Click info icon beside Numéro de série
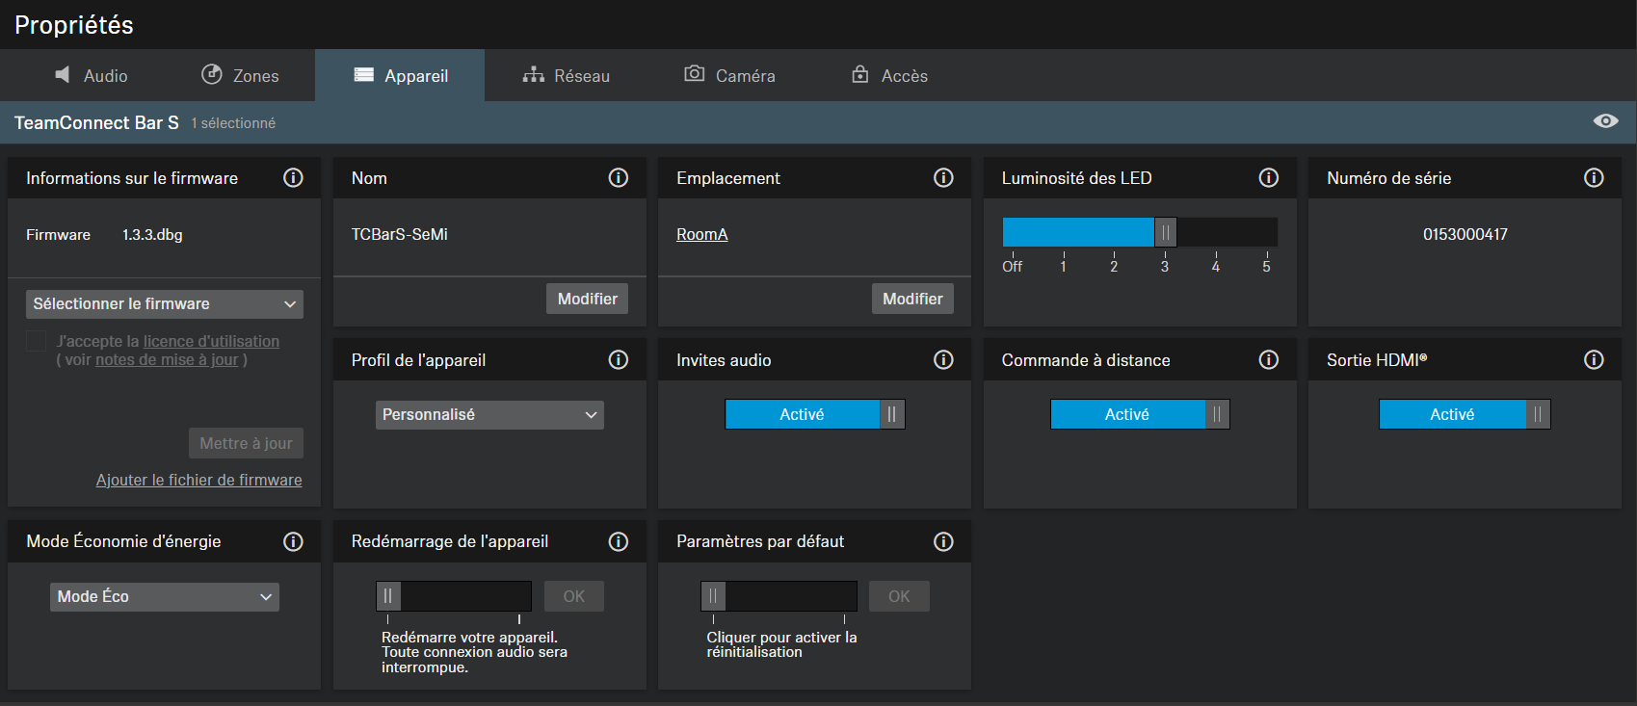Image resolution: width=1637 pixels, height=706 pixels. [x=1594, y=178]
